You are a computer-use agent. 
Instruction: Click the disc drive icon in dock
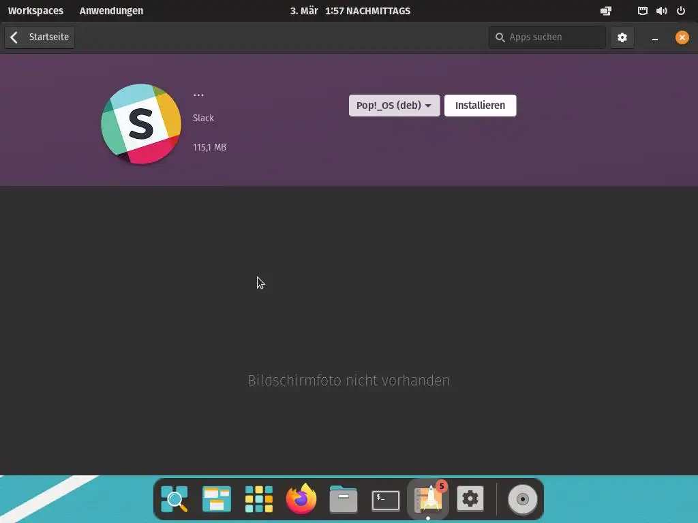coord(523,499)
